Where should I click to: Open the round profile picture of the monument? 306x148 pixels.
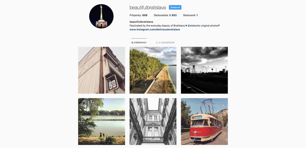click(101, 16)
